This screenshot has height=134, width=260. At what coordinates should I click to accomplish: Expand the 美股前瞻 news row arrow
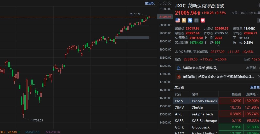pyautogui.click(x=259, y=77)
